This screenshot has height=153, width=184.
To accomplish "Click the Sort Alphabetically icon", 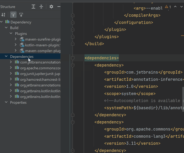I will point(3,15).
